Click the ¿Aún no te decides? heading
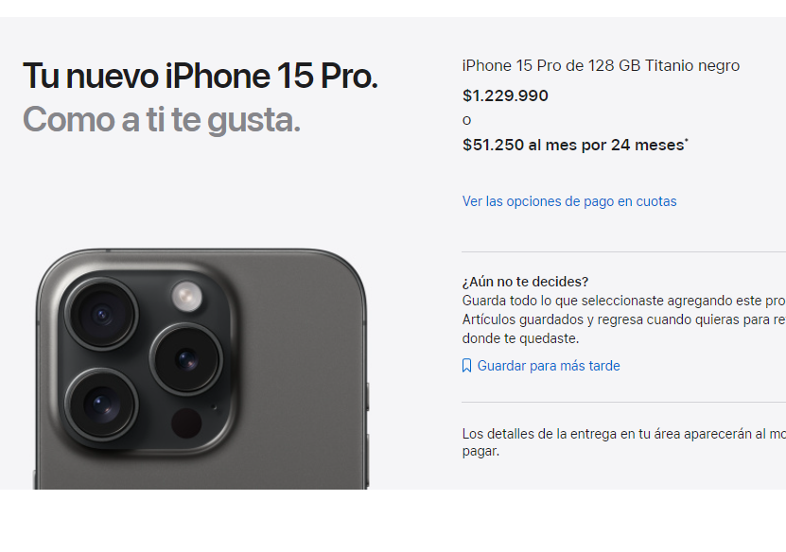This screenshot has height=552, width=786. point(525,282)
